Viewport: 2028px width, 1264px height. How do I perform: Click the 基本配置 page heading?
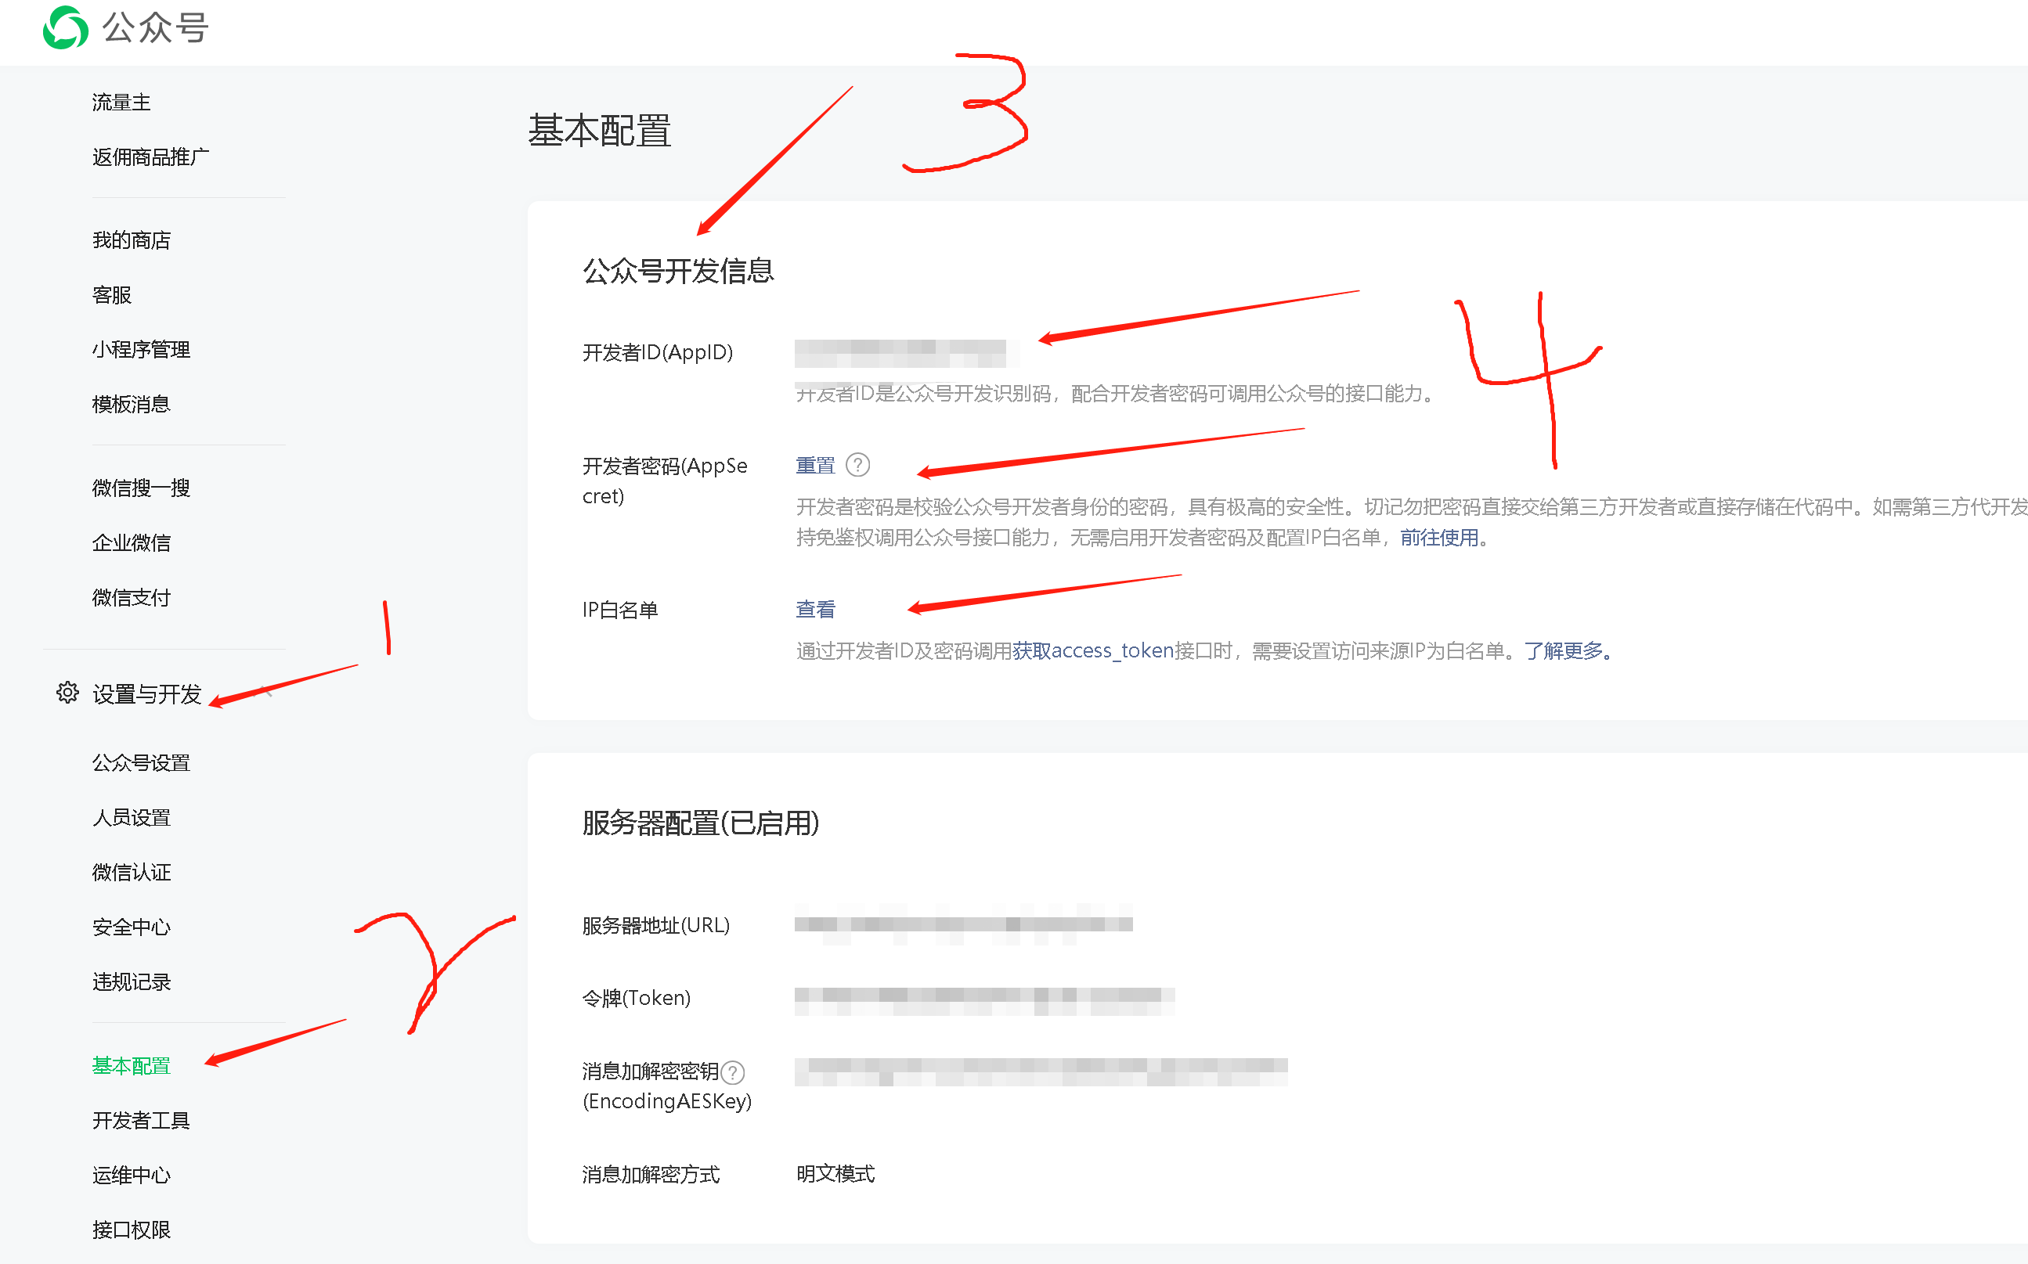tap(600, 131)
